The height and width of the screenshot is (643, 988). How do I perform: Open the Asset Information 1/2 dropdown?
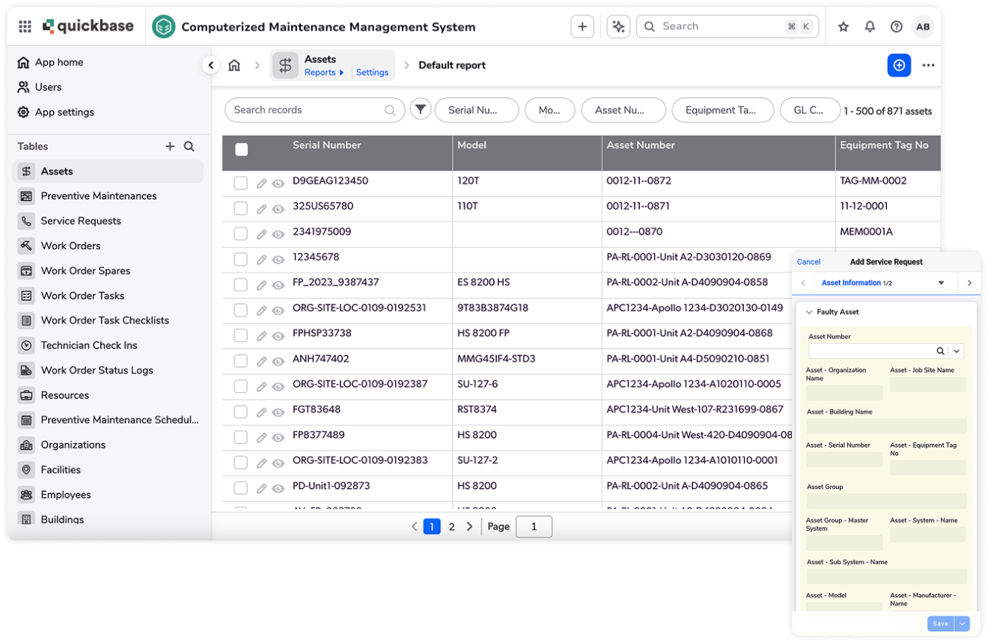(x=942, y=282)
